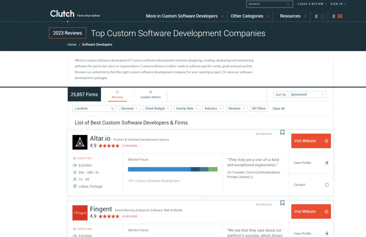Click green segment of Altar.io Service Focus bar

point(213,169)
